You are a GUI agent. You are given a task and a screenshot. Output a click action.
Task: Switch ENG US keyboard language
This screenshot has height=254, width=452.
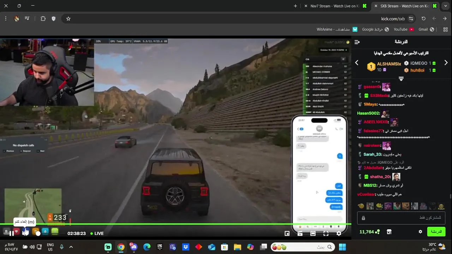[50, 247]
